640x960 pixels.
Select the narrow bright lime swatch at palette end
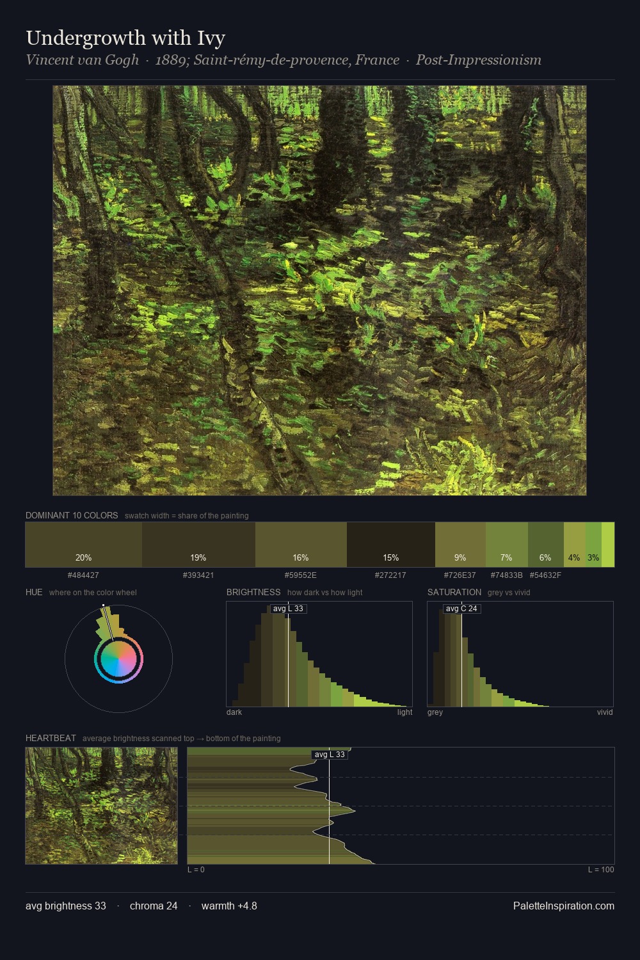pos(608,545)
